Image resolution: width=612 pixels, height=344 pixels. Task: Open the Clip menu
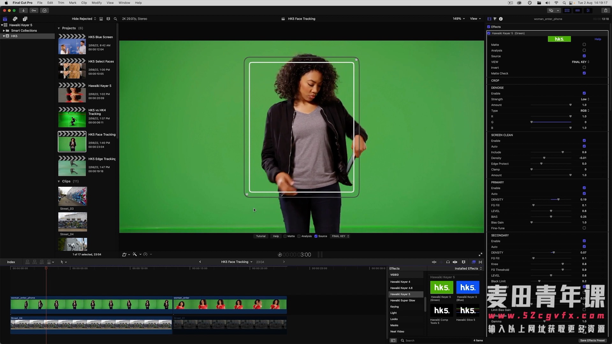click(x=84, y=3)
